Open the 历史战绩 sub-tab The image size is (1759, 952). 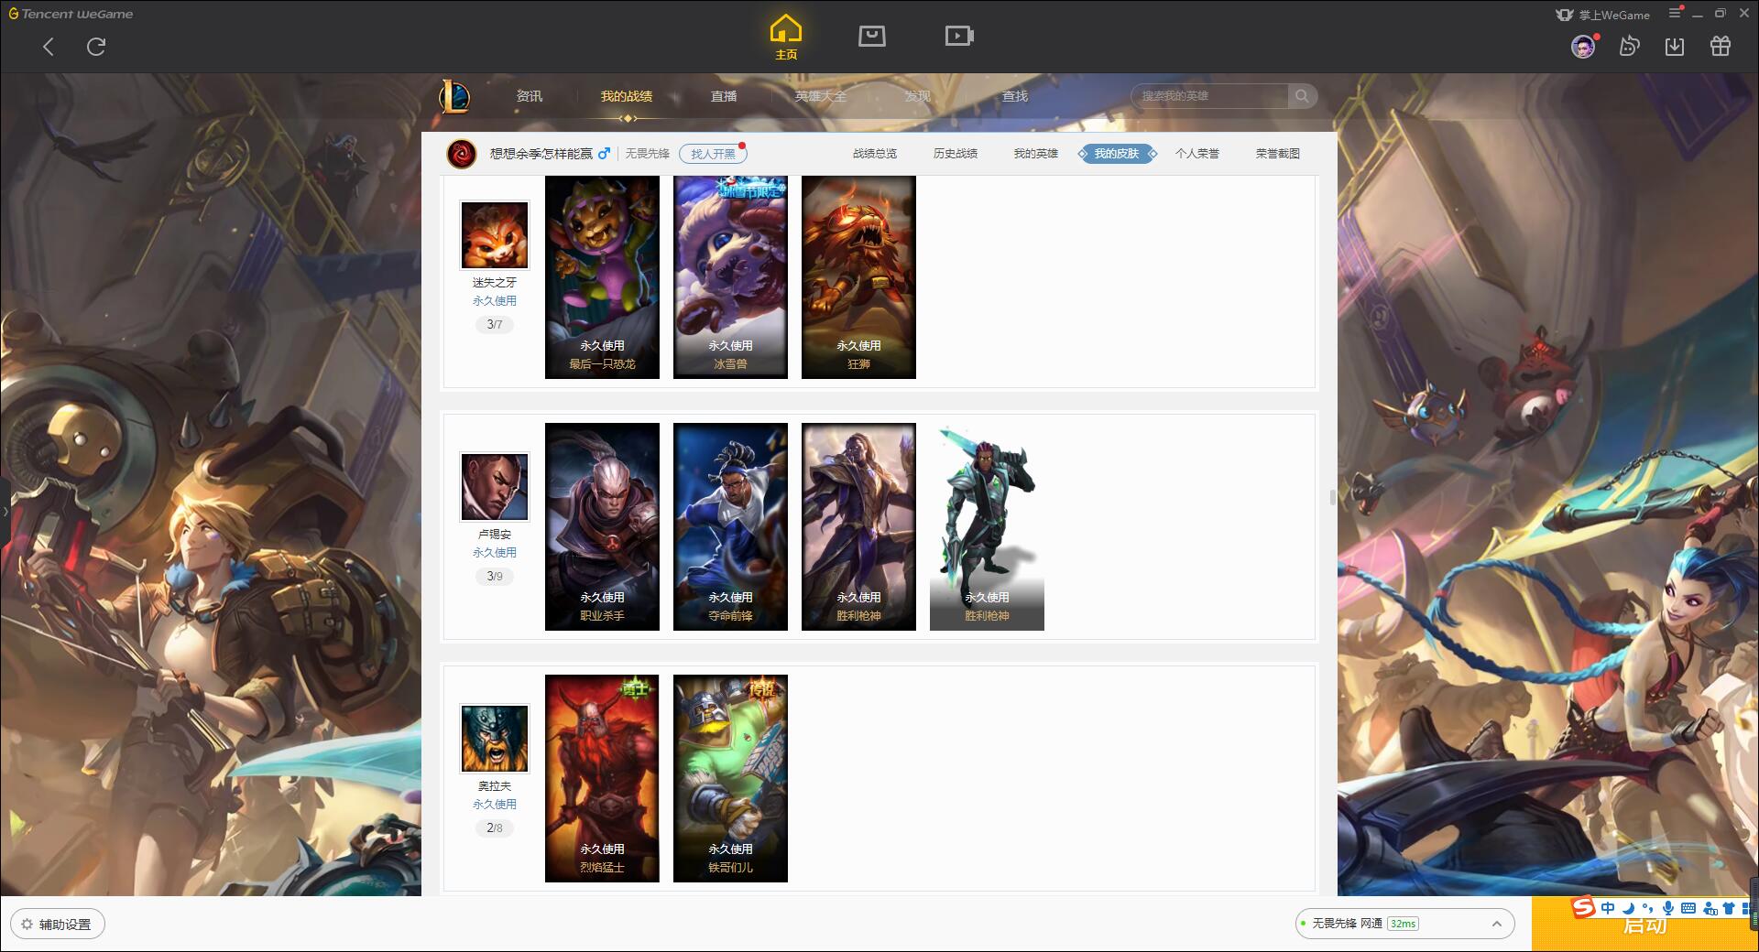[956, 154]
